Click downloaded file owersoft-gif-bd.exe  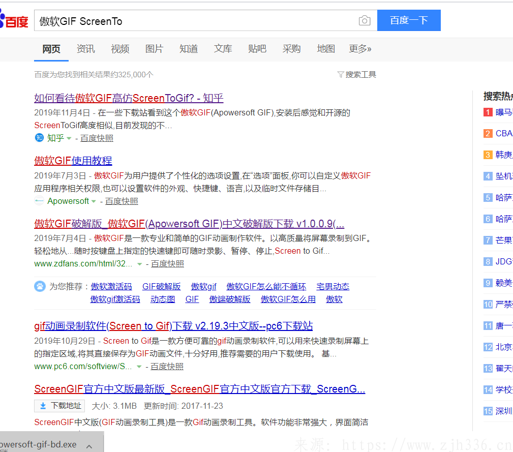[38, 444]
